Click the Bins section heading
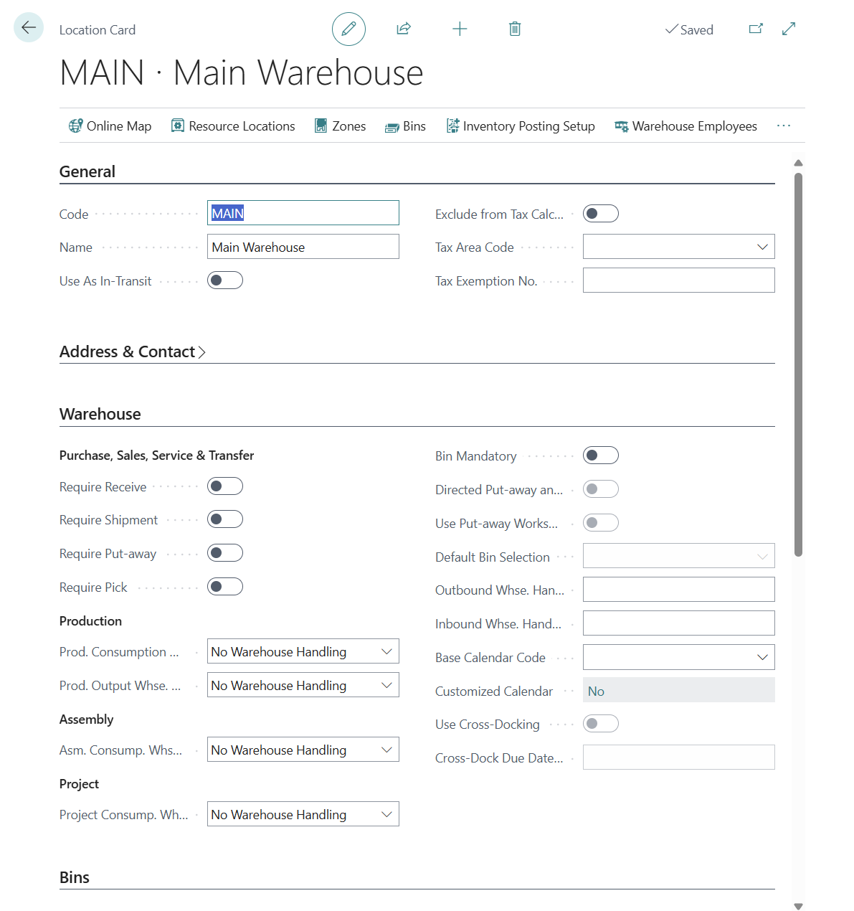 click(75, 877)
